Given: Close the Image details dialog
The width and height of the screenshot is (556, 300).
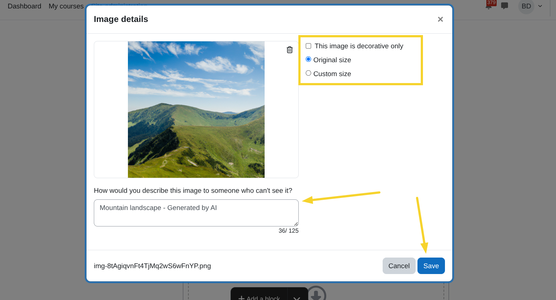Looking at the screenshot, I should point(440,19).
